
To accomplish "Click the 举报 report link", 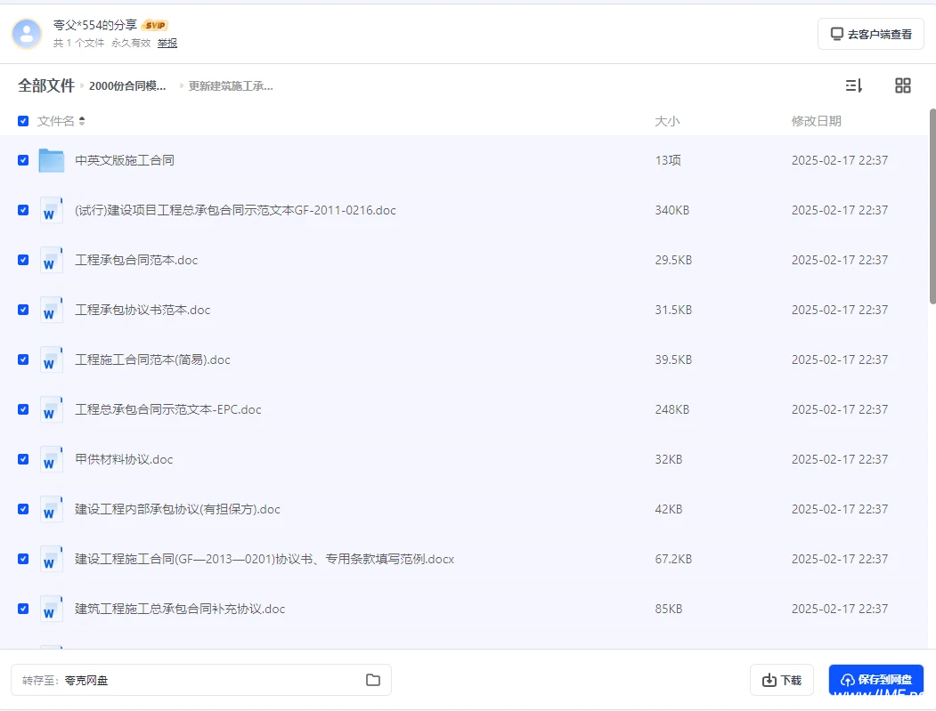I will click(x=167, y=43).
